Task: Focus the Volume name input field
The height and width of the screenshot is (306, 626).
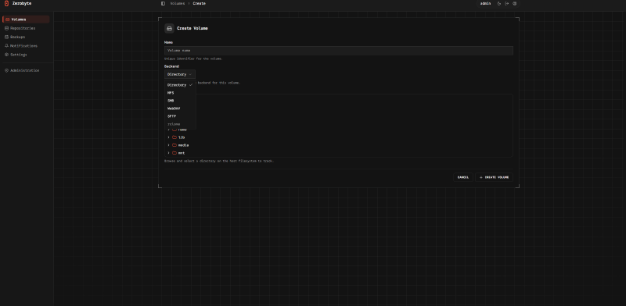Action: point(339,51)
